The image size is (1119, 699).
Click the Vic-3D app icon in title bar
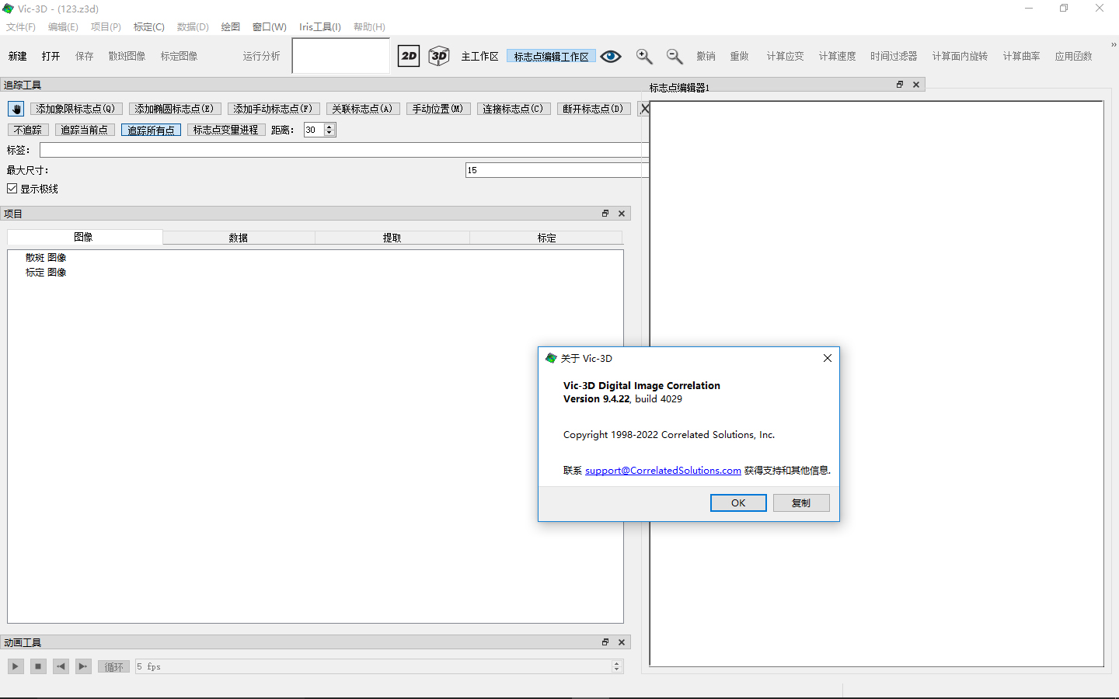pyautogui.click(x=9, y=9)
